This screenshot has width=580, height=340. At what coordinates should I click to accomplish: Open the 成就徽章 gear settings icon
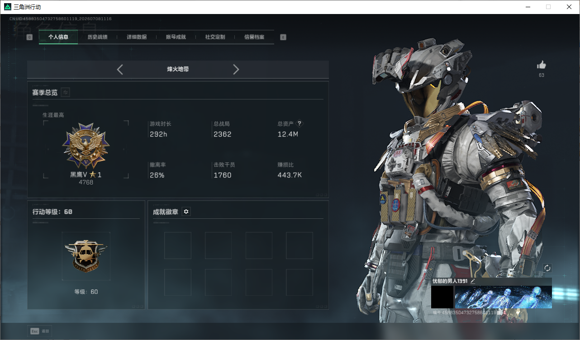pyautogui.click(x=186, y=211)
